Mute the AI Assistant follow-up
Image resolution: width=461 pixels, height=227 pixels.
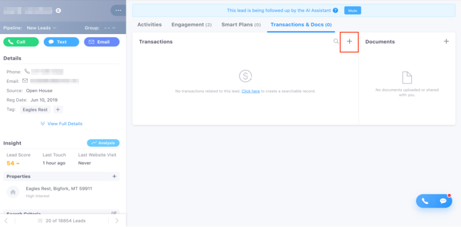tap(352, 11)
